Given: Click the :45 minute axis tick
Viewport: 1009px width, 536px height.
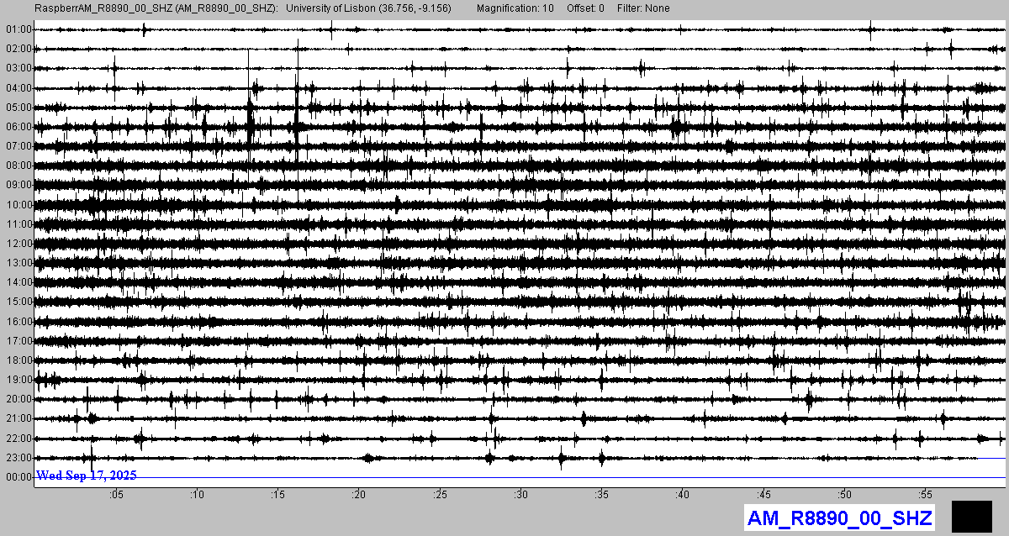Looking at the screenshot, I should point(764,495).
